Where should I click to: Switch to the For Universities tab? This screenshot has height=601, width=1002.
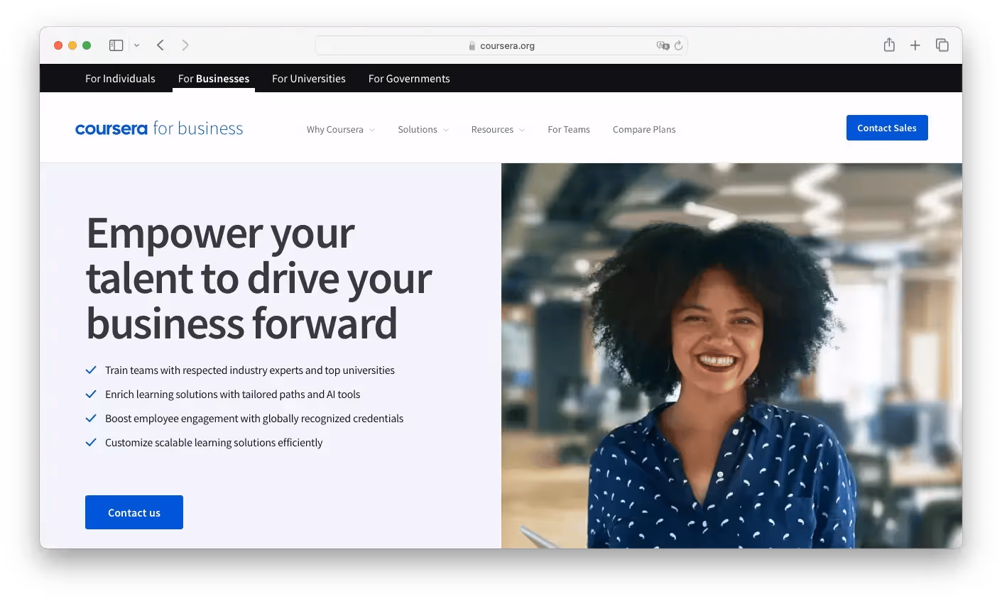[308, 78]
